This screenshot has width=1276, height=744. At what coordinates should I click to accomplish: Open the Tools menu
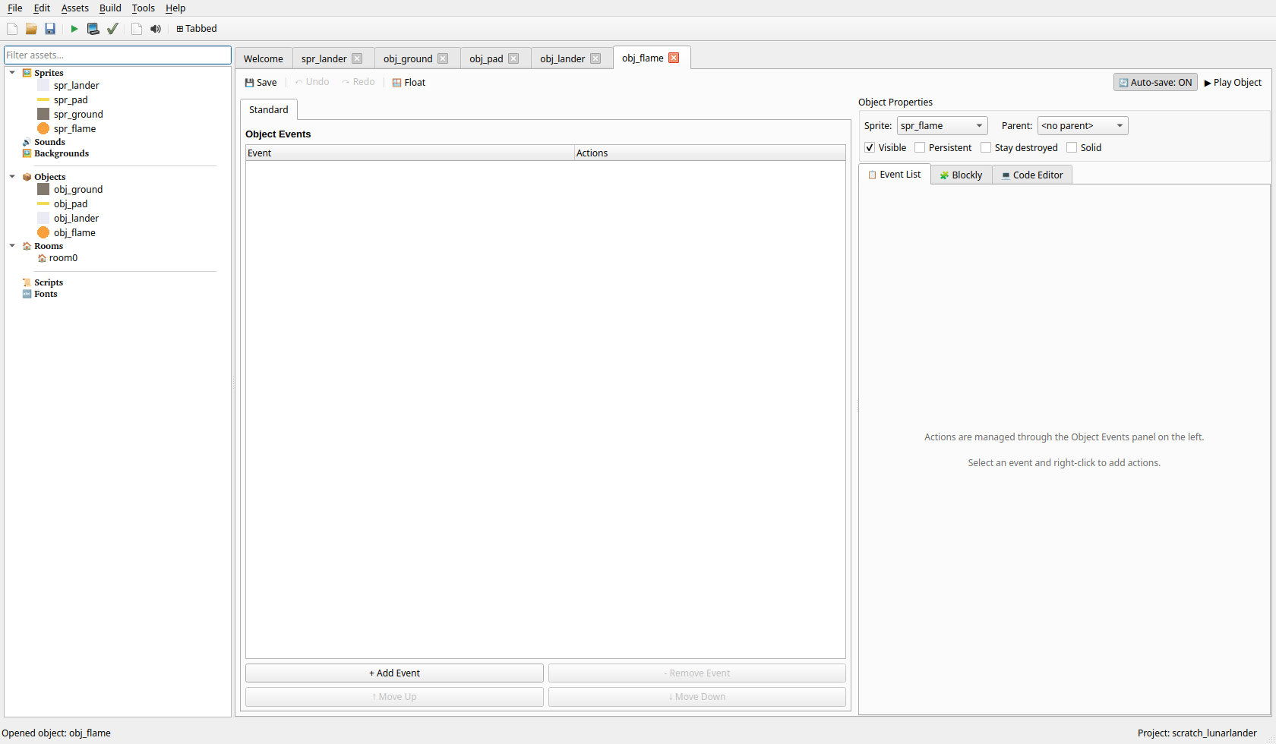(143, 8)
